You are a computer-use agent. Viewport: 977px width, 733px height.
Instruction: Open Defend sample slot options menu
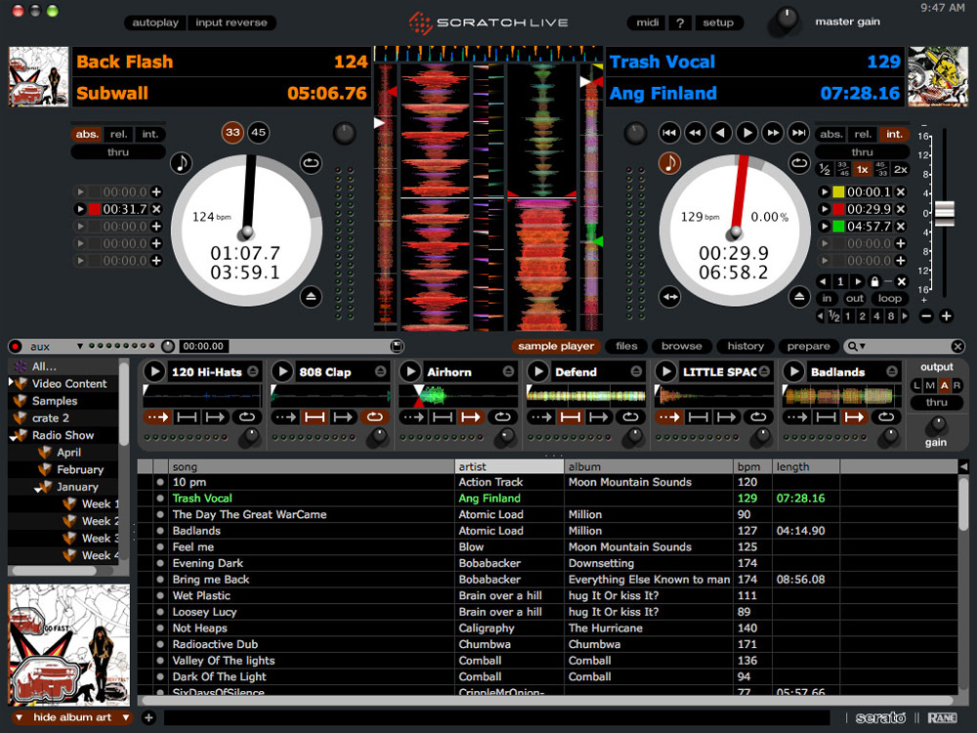point(636,371)
